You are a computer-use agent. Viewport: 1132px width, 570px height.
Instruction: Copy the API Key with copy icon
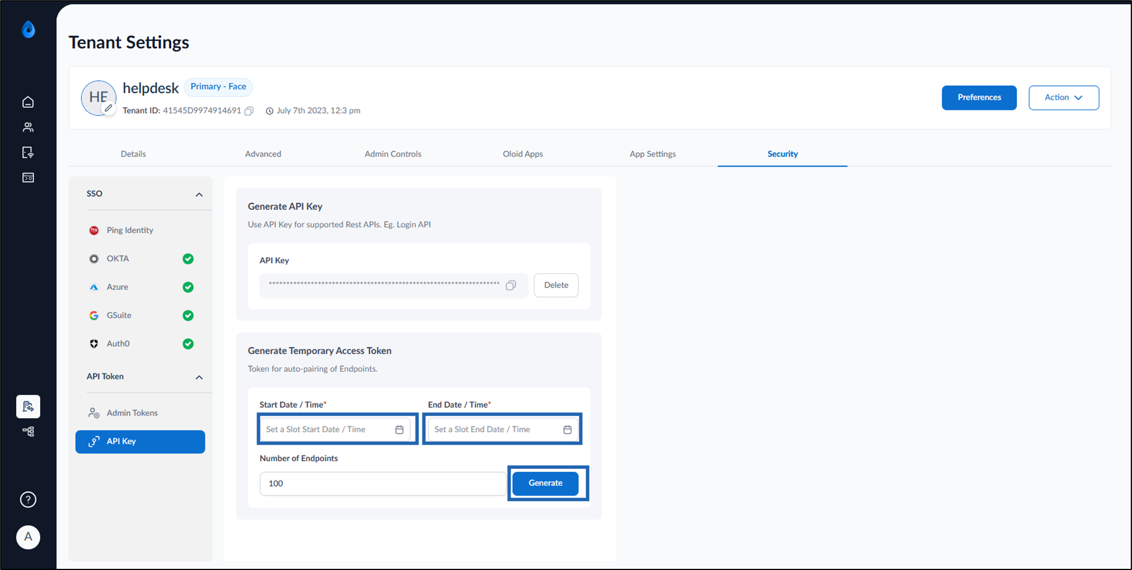[511, 285]
